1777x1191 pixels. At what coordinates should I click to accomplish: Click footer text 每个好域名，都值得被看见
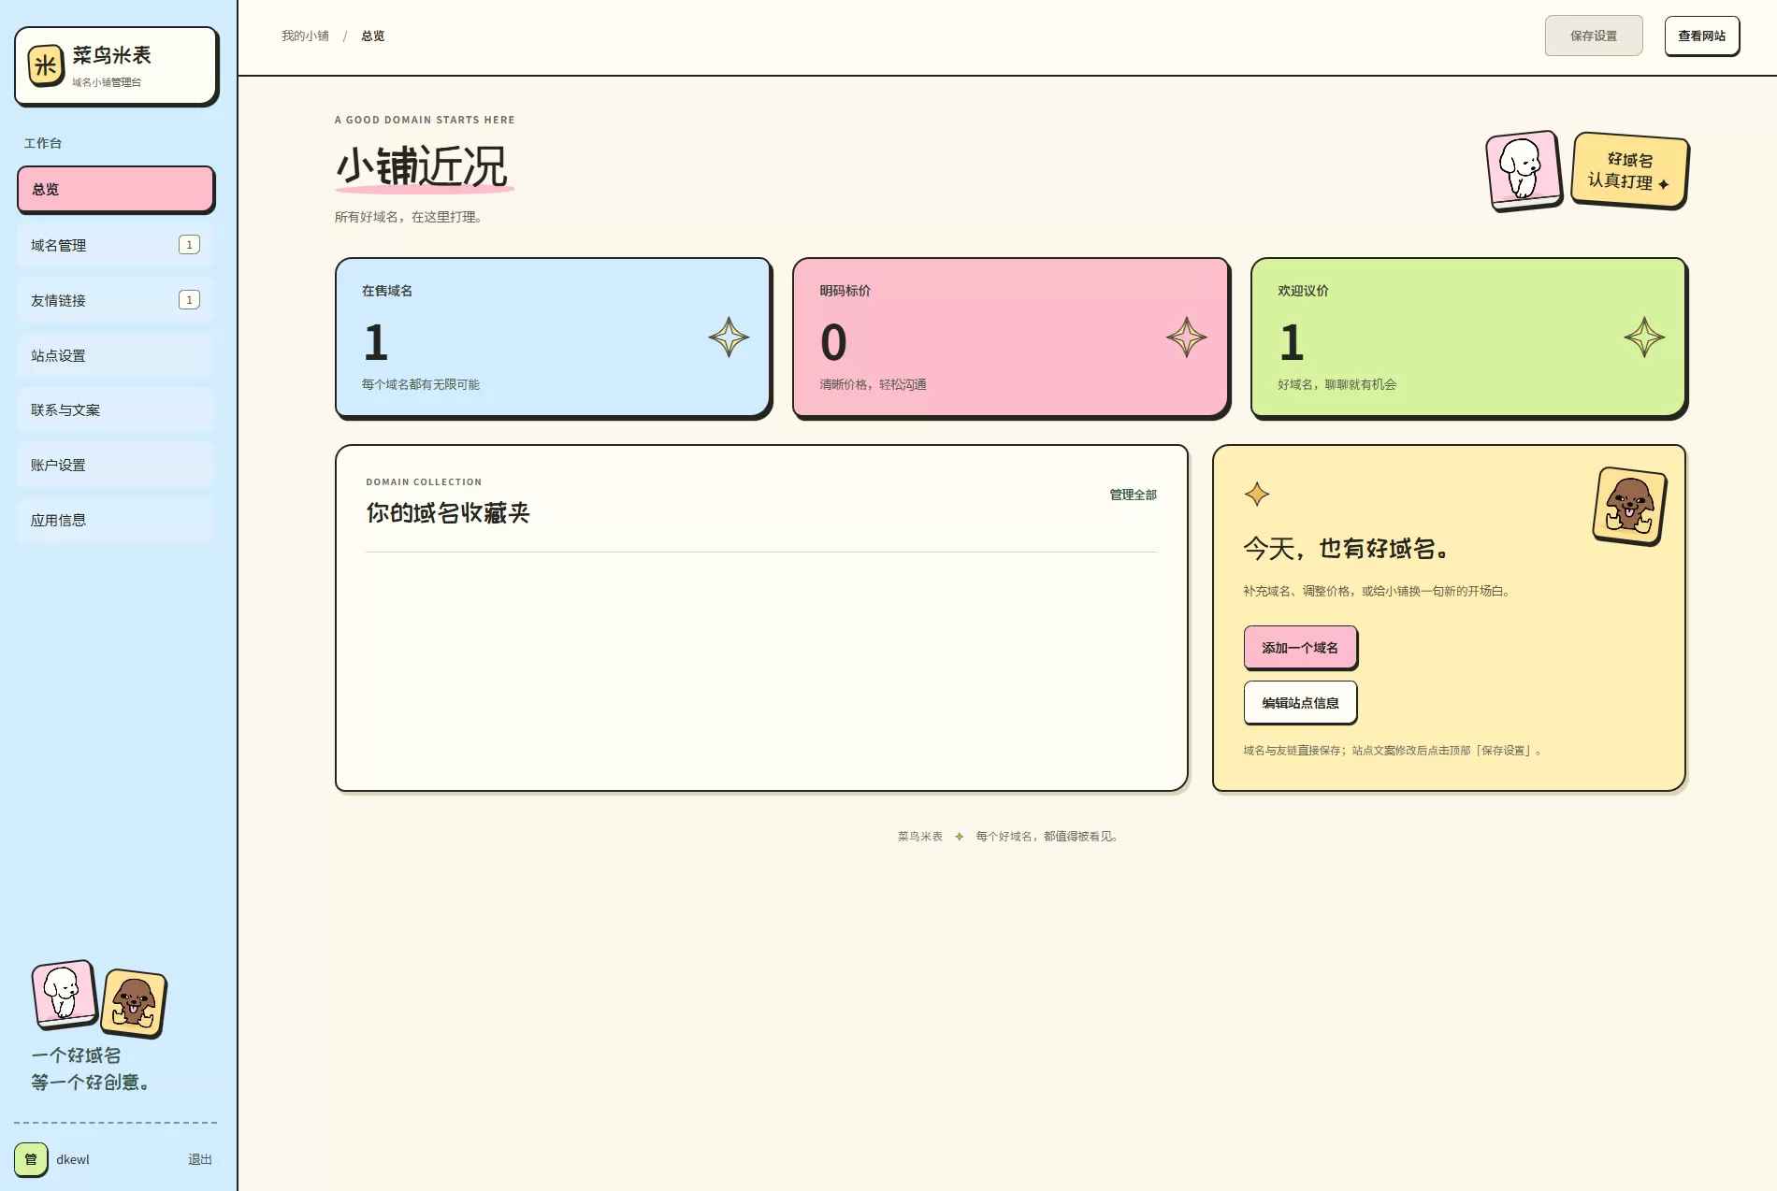(1047, 836)
